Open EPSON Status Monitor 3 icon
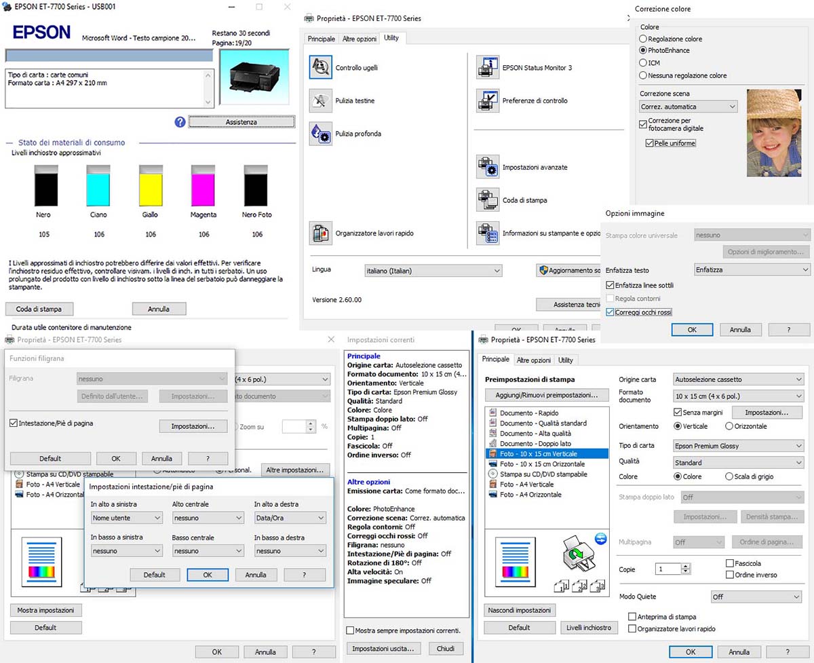The width and height of the screenshot is (814, 663). (488, 67)
